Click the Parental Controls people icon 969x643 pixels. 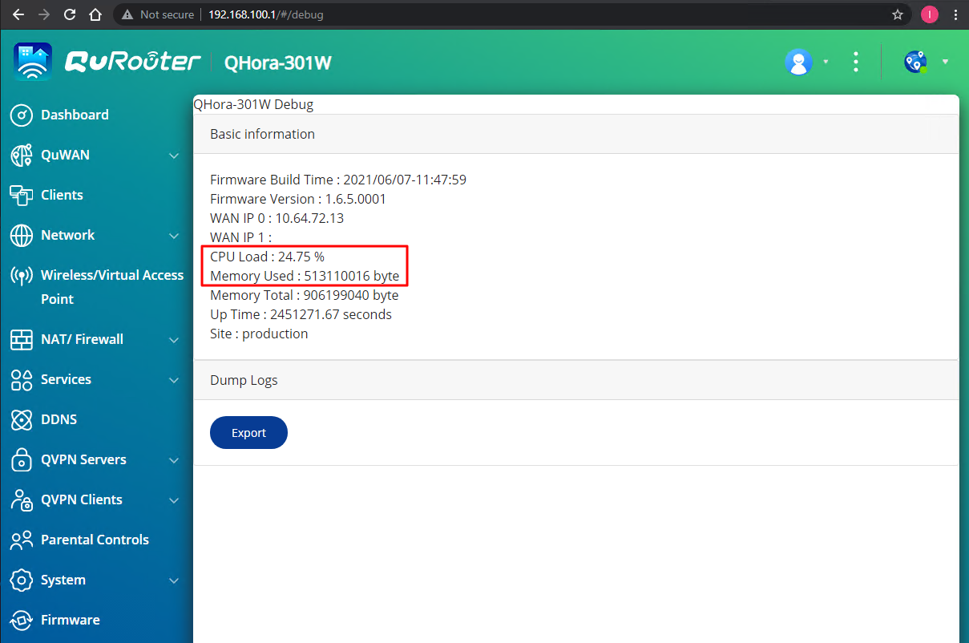click(x=21, y=540)
